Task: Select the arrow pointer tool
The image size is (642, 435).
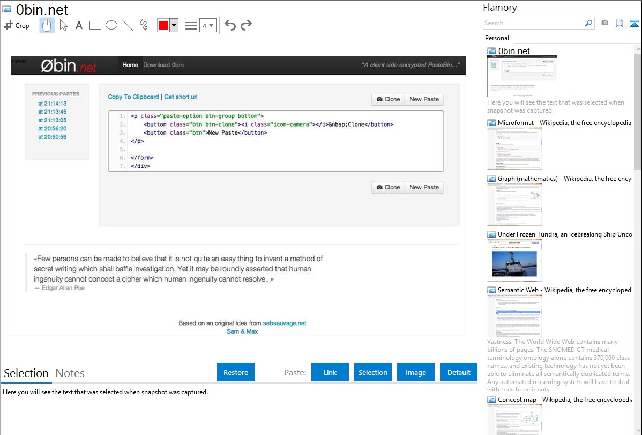Action: pyautogui.click(x=63, y=25)
